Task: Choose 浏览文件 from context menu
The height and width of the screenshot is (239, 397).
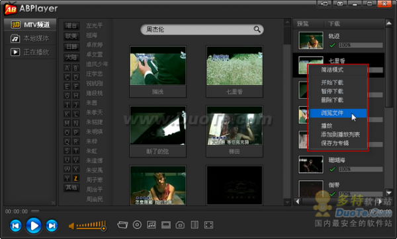Action: 338,113
